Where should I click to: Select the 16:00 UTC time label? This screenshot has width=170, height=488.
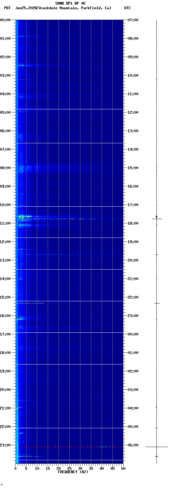pyautogui.click(x=133, y=186)
